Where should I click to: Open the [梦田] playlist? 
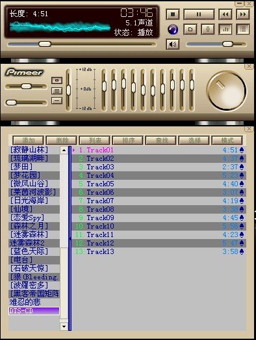(x=34, y=167)
